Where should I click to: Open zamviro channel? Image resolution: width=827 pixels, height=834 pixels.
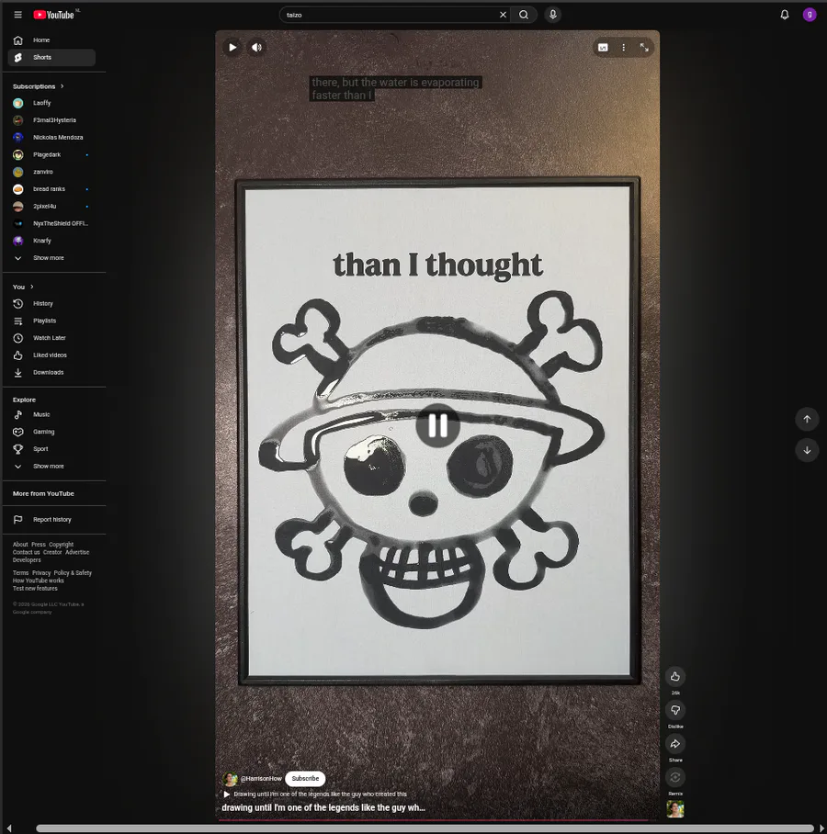(51, 172)
